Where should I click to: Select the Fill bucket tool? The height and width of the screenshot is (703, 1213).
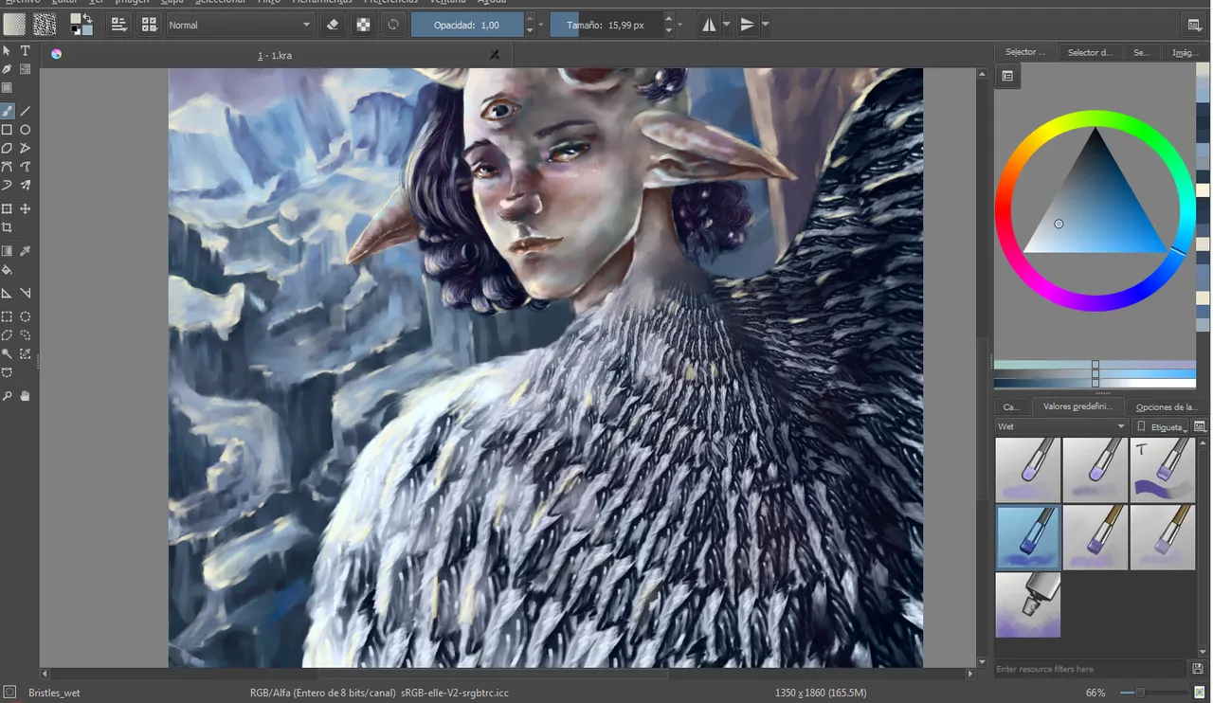point(7,270)
